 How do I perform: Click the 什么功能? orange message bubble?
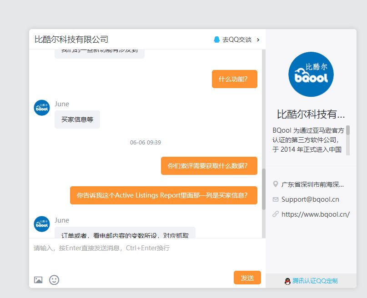[x=234, y=79]
